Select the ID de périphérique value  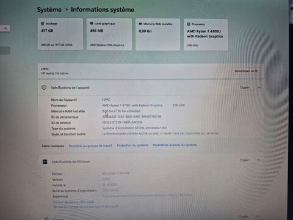pos(132,117)
